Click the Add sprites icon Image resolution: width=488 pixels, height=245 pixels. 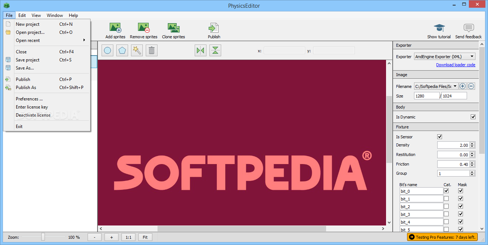pos(116,28)
